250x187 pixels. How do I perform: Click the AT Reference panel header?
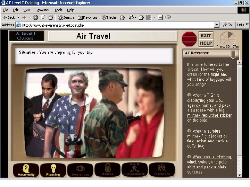click(x=211, y=53)
